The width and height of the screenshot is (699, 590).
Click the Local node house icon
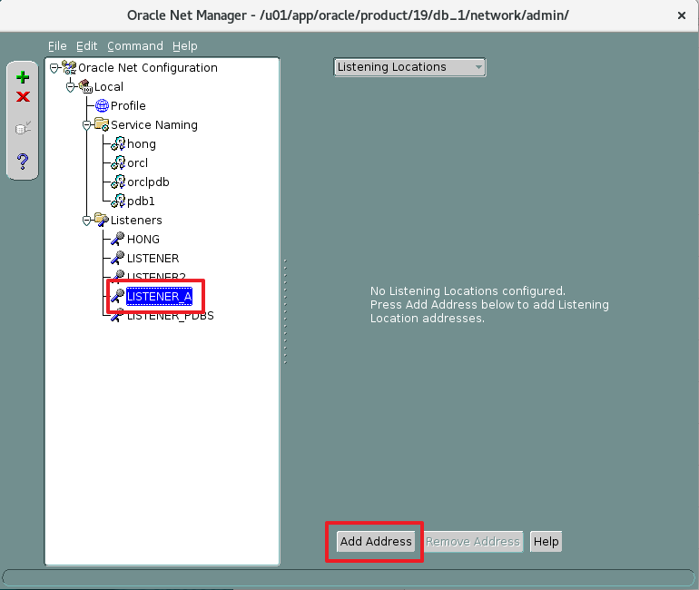[85, 86]
